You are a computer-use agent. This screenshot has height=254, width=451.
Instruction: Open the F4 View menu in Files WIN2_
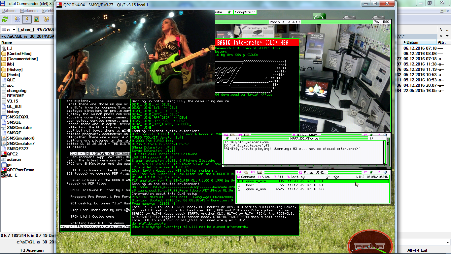point(264,177)
